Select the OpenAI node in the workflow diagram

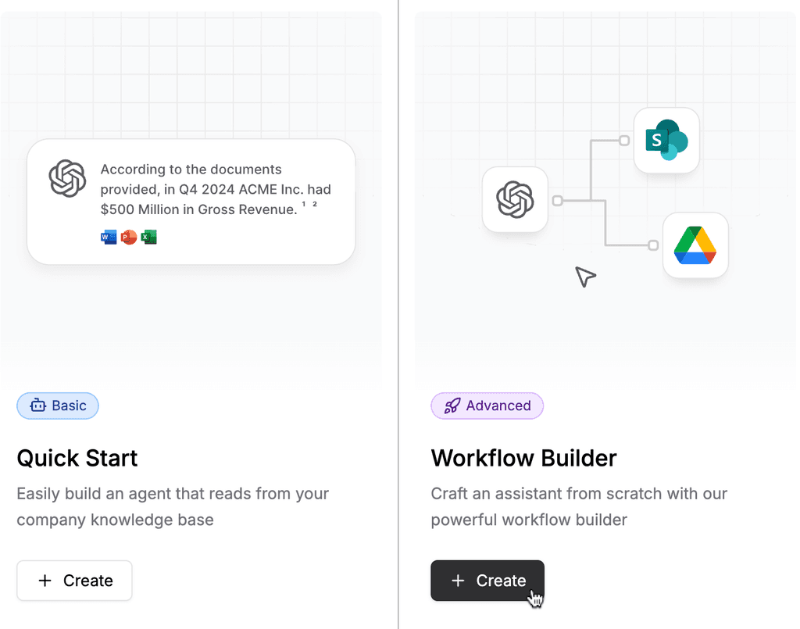(x=515, y=200)
